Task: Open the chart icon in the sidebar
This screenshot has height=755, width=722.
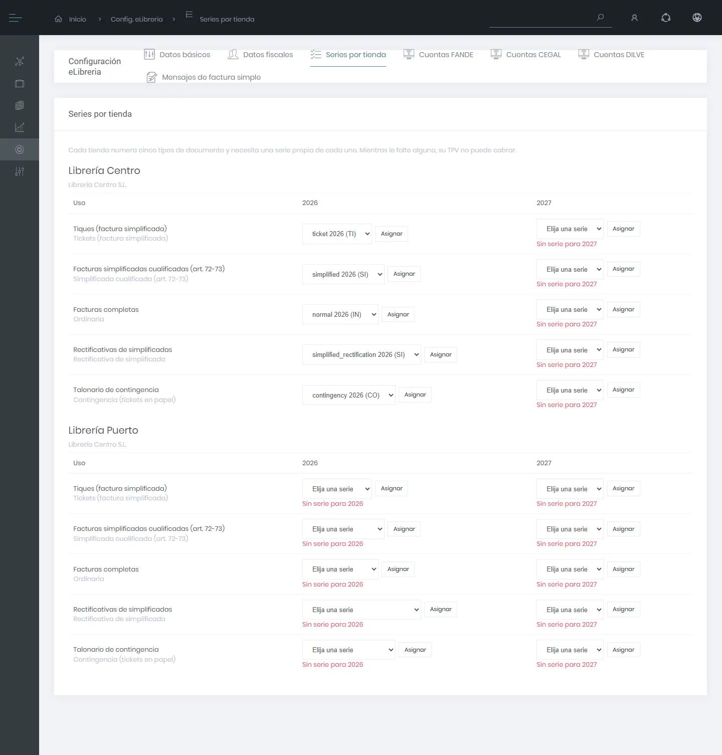Action: (x=20, y=127)
